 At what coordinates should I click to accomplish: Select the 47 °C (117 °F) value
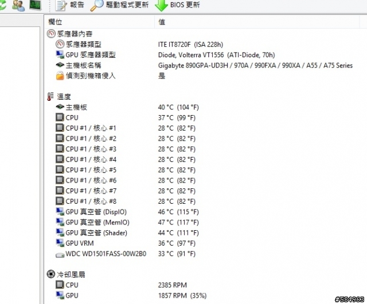tap(178, 222)
